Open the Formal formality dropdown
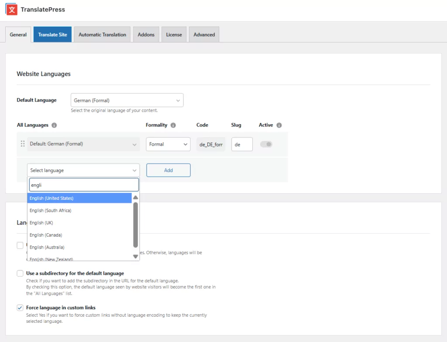This screenshot has height=342, width=447. coord(168,144)
